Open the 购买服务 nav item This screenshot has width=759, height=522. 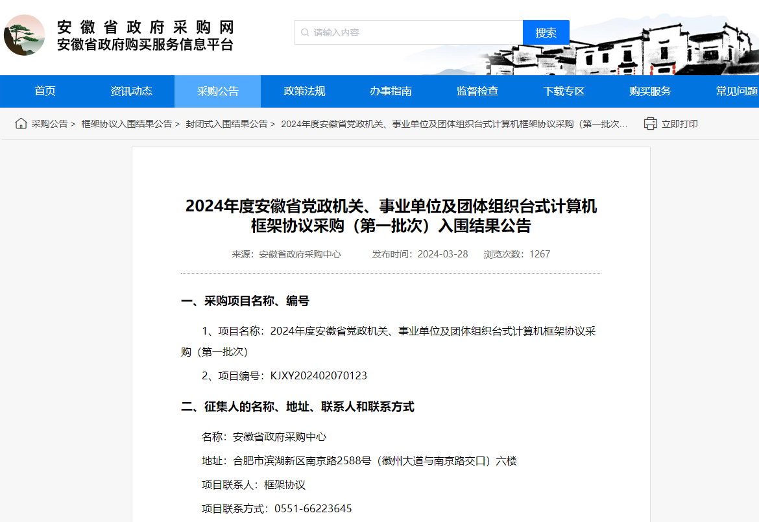pyautogui.click(x=650, y=91)
